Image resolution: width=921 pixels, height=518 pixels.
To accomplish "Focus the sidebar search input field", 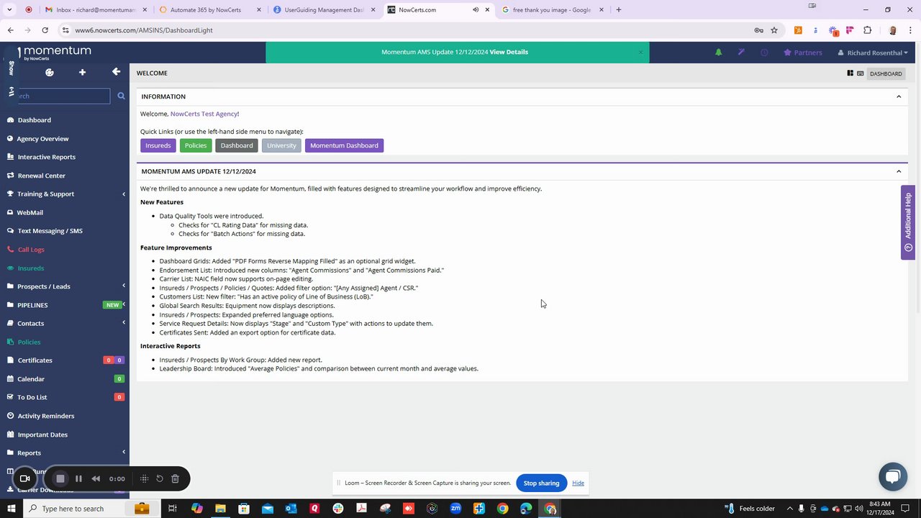I will [x=62, y=96].
